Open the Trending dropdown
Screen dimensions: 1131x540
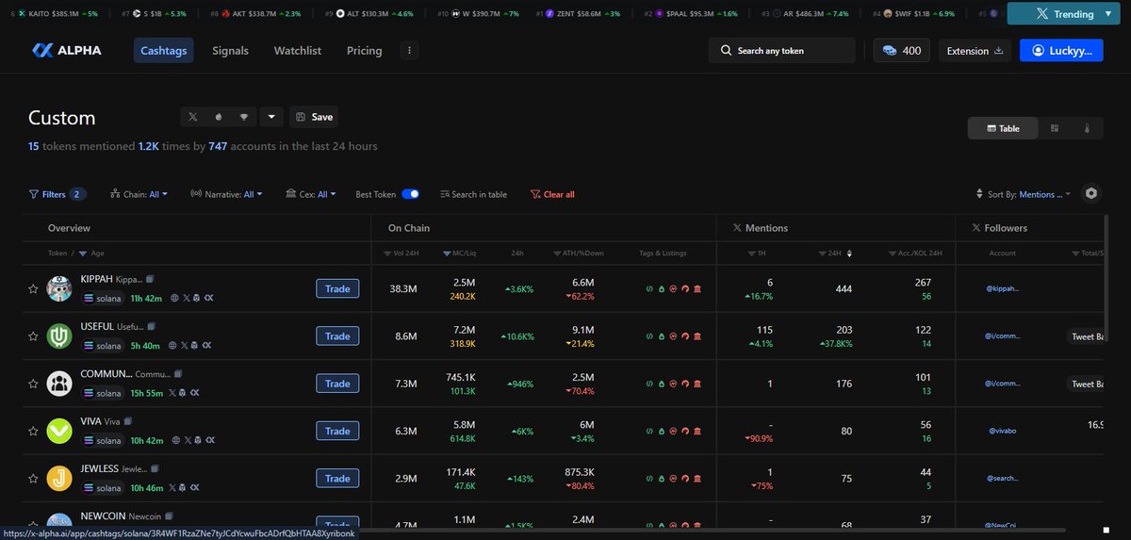(x=1064, y=14)
